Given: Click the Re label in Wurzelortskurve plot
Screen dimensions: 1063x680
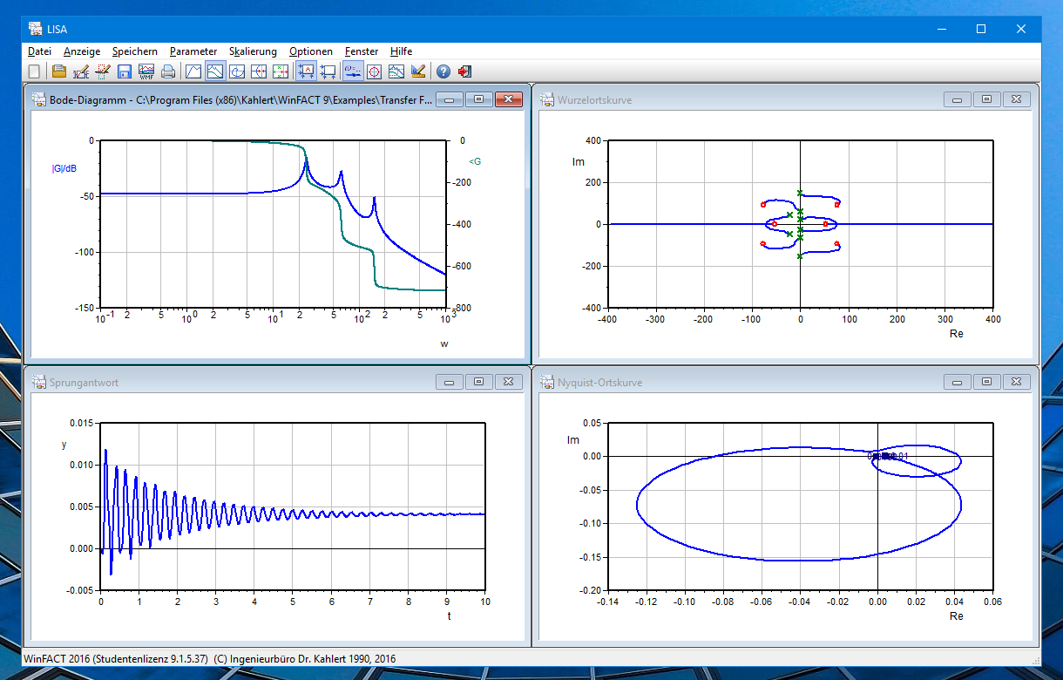Looking at the screenshot, I should pyautogui.click(x=955, y=334).
